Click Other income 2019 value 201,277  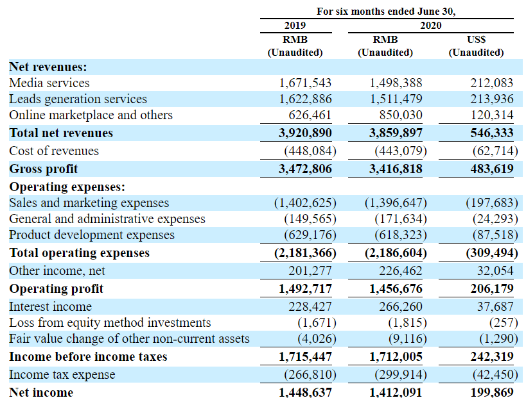coord(310,271)
